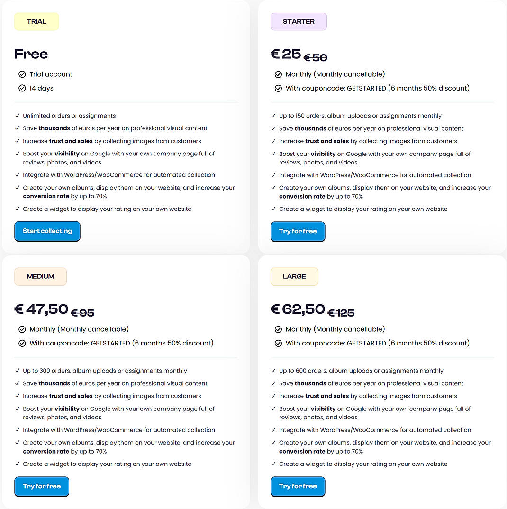Viewport: 507px width, 509px height.
Task: Select the LARGE plan badge
Action: [x=294, y=276]
